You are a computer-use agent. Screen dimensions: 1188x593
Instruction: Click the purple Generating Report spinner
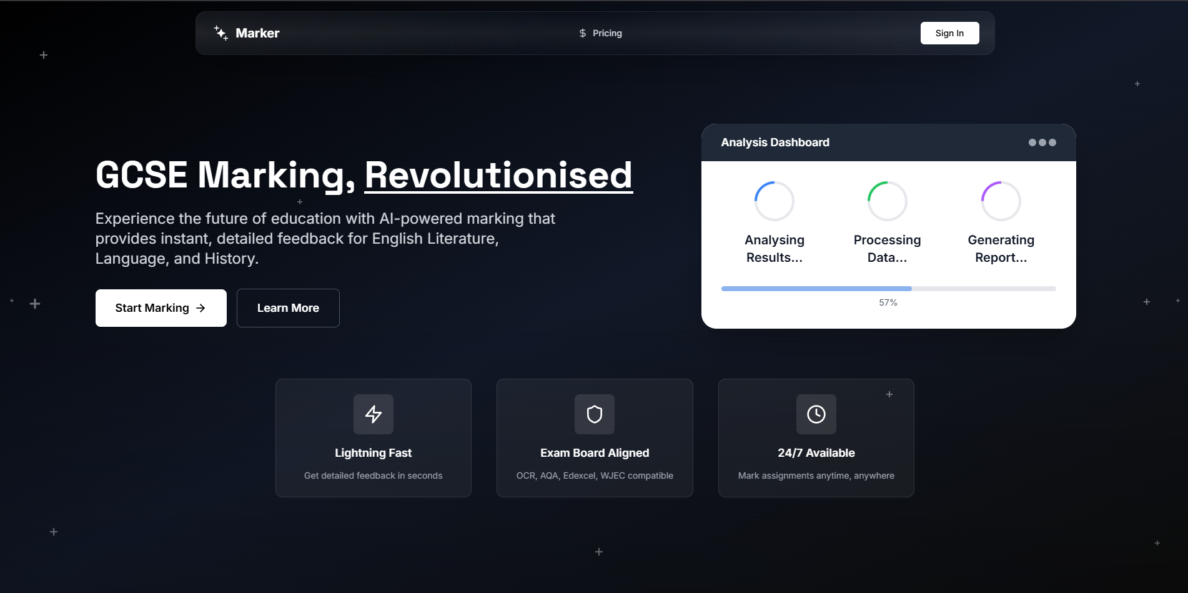[x=1001, y=201]
